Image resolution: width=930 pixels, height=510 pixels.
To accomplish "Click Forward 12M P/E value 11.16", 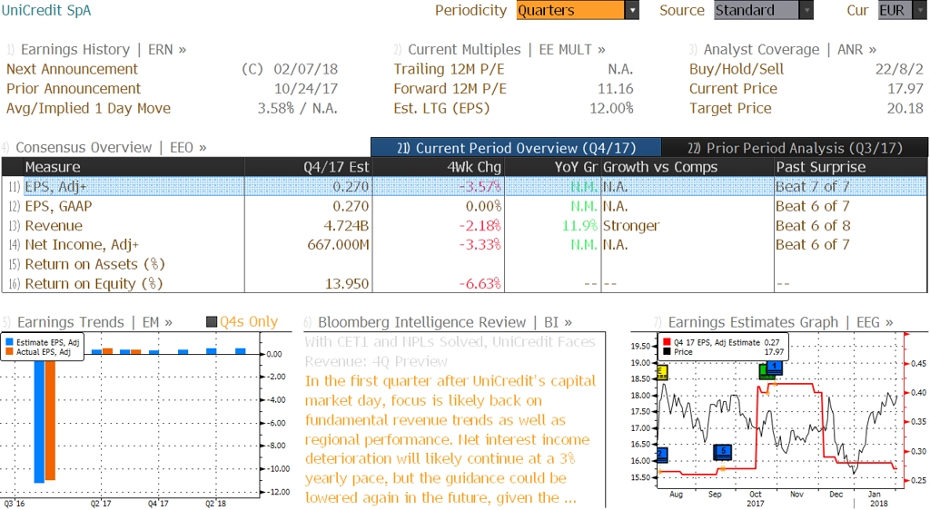I will pos(615,89).
